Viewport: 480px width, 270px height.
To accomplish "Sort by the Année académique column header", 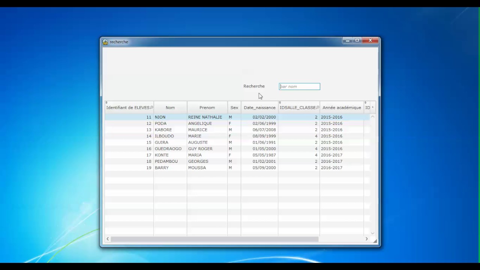I will [x=342, y=108].
